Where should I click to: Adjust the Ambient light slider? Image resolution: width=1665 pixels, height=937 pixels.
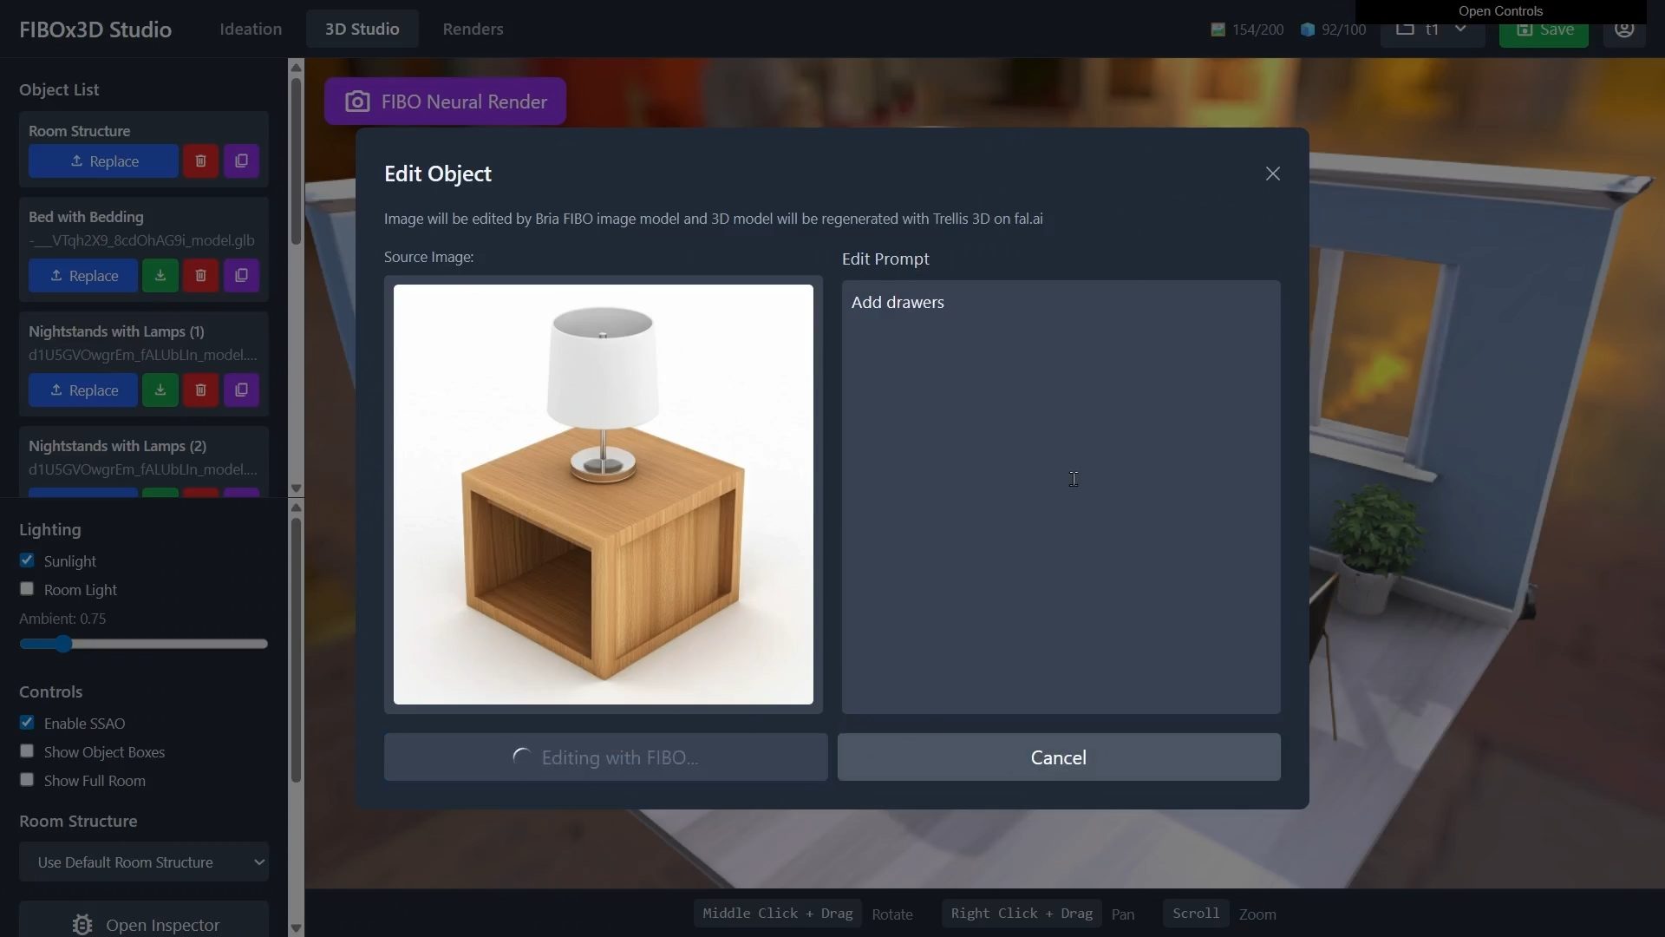coord(62,644)
